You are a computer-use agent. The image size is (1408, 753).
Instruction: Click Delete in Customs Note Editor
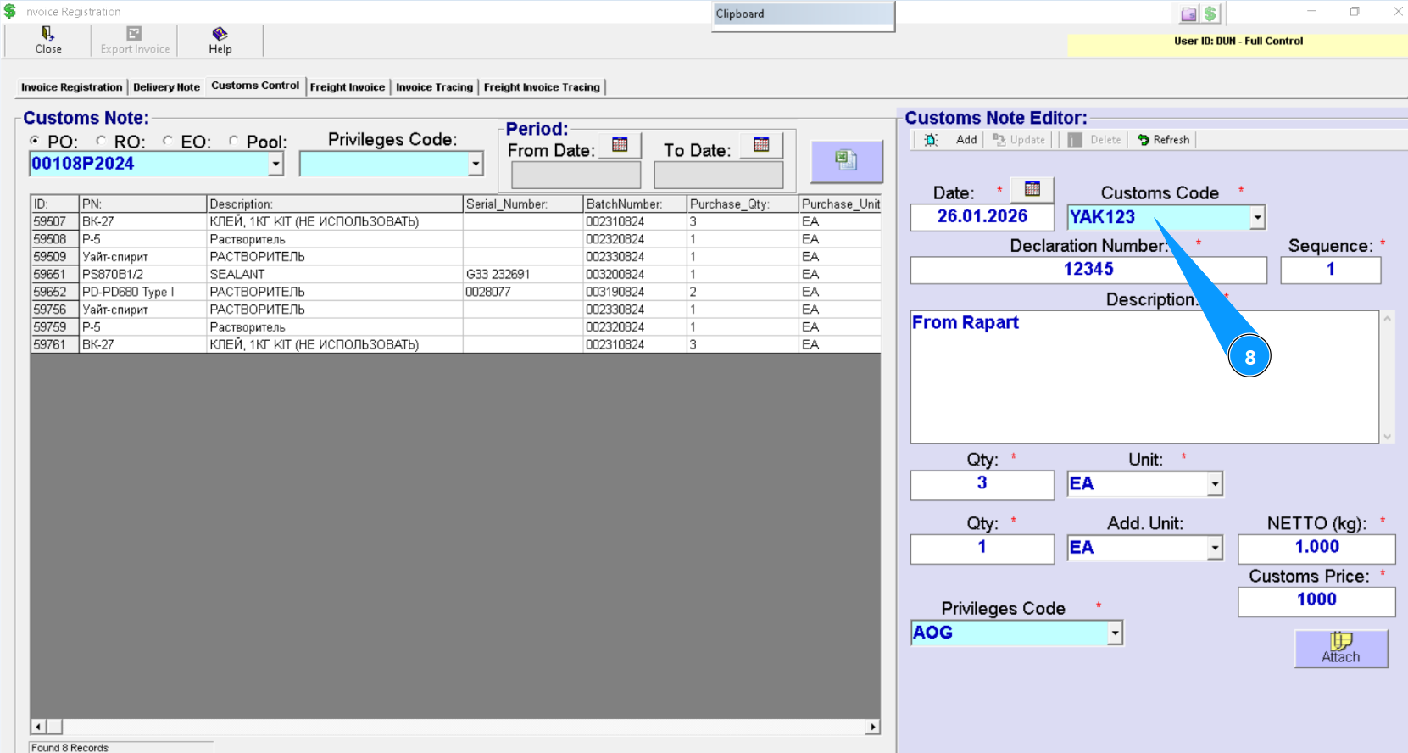(1094, 140)
